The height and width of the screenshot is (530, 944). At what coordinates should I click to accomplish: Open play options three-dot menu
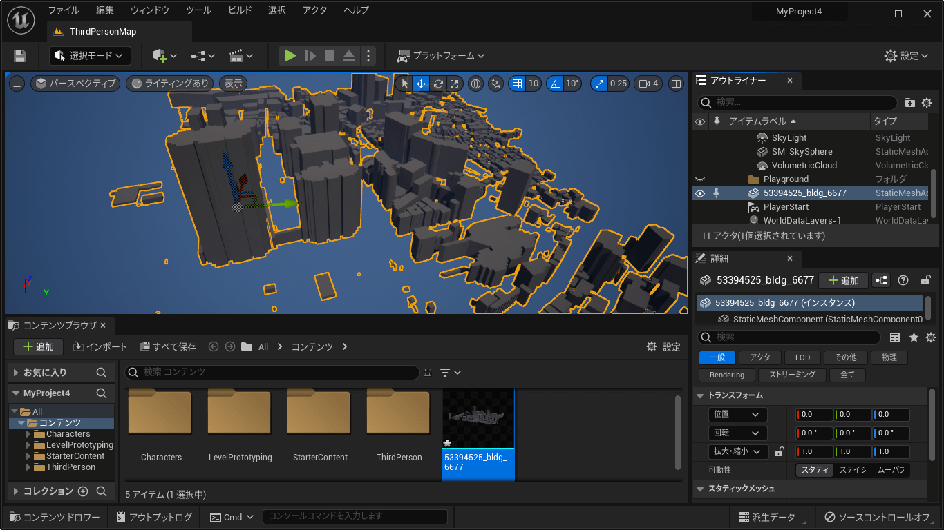point(368,56)
